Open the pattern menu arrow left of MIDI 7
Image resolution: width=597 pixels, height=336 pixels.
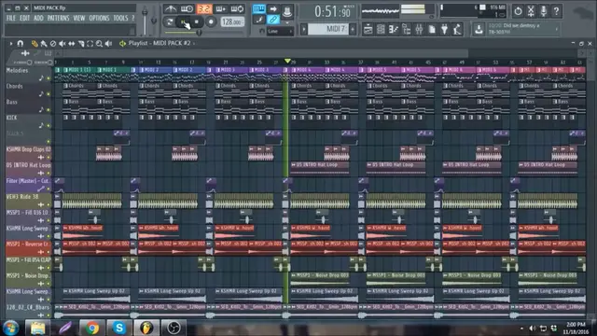point(304,29)
